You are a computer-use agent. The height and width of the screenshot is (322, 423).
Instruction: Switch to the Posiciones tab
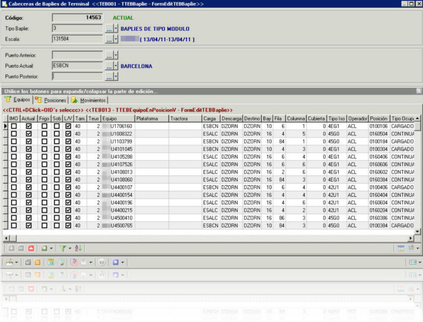tap(51, 100)
